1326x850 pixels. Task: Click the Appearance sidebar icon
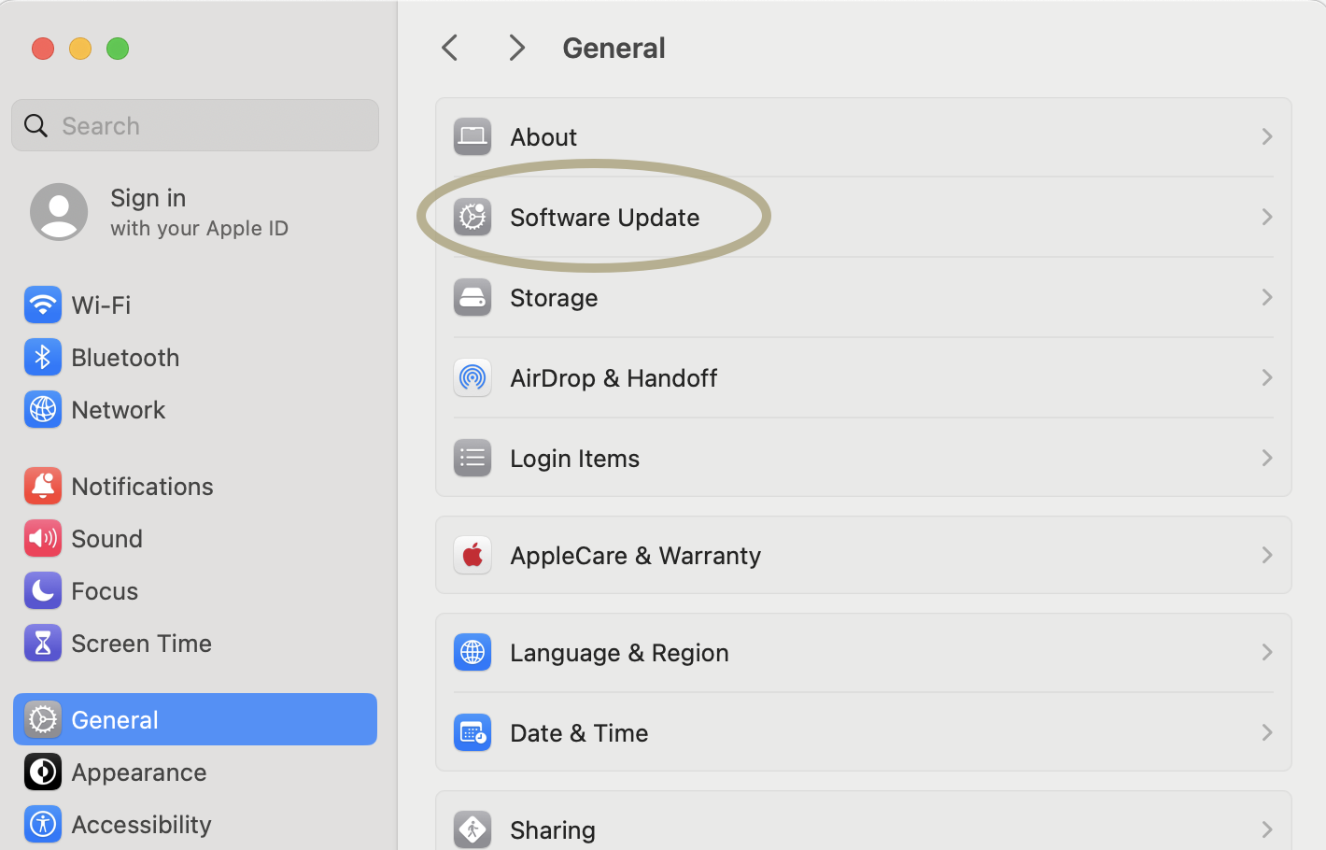click(43, 772)
